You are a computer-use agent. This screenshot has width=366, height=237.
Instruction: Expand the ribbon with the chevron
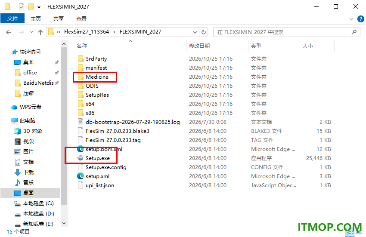click(x=351, y=19)
